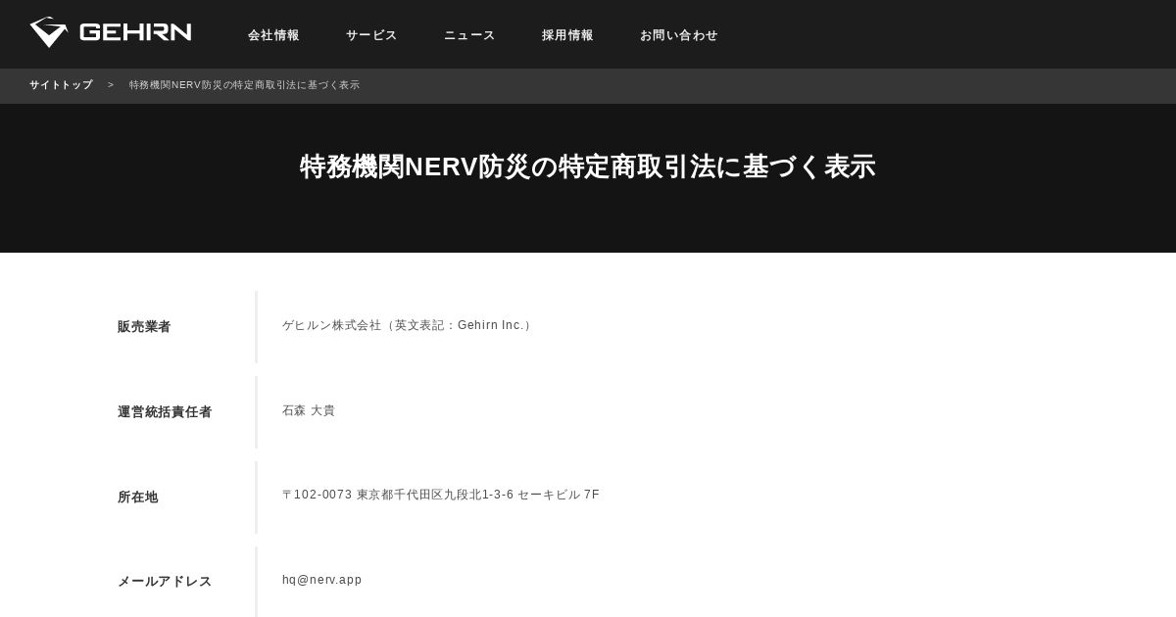Open the お問い合わせ contact link
The height and width of the screenshot is (617, 1176).
[678, 35]
